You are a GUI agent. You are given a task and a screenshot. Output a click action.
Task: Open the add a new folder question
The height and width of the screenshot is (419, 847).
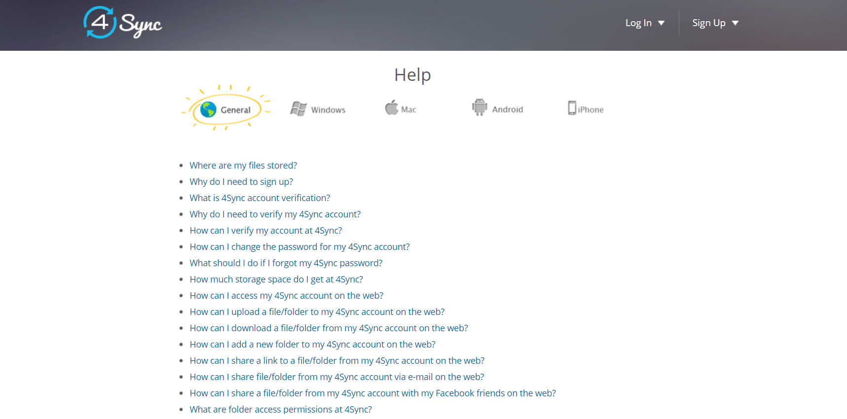coord(313,345)
